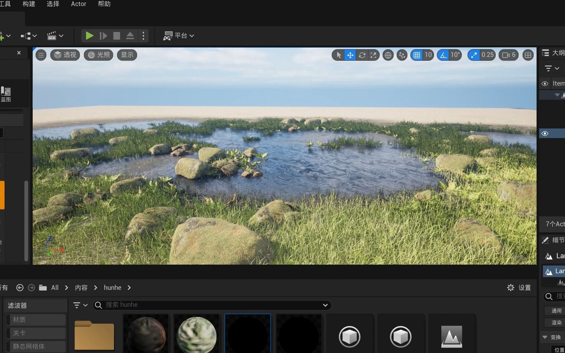Click the surface snapping icon
Image resolution: width=565 pixels, height=353 pixels.
click(402, 55)
